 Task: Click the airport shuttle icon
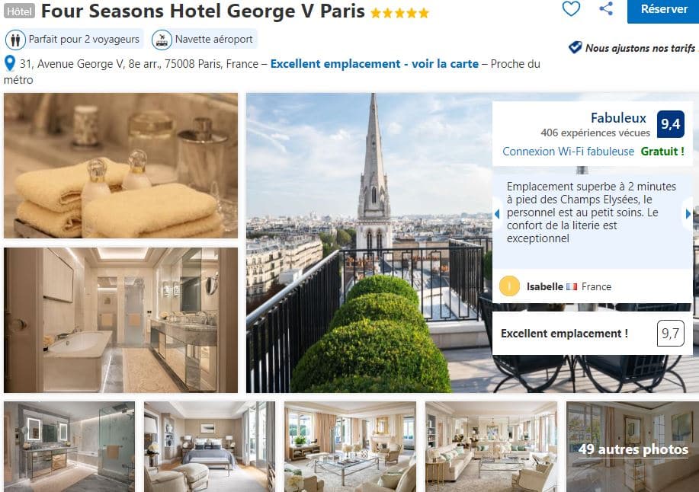[x=162, y=40]
